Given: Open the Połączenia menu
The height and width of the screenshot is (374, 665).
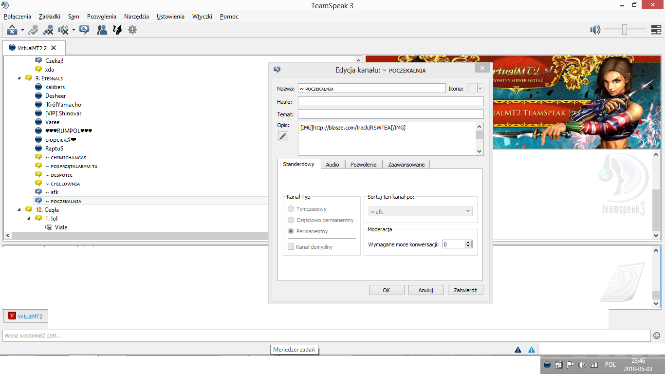Looking at the screenshot, I should click(x=18, y=16).
